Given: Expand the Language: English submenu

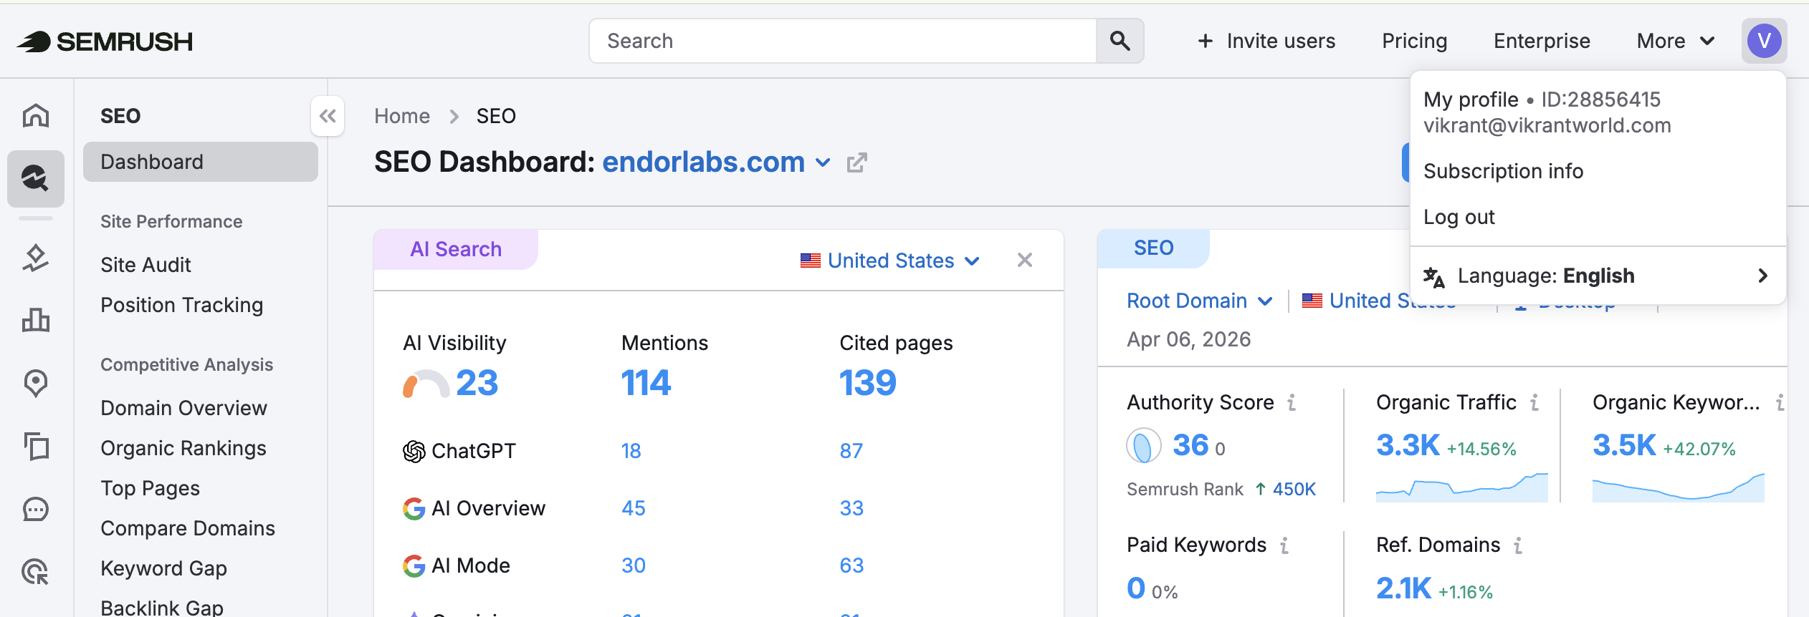Looking at the screenshot, I should click(x=1598, y=276).
